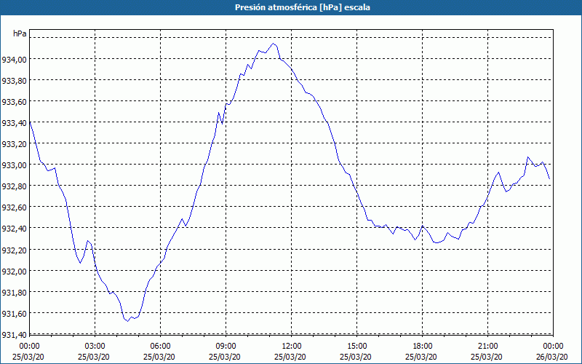Click the 12:00 time axis label
The image size is (582, 364).
[x=292, y=347]
